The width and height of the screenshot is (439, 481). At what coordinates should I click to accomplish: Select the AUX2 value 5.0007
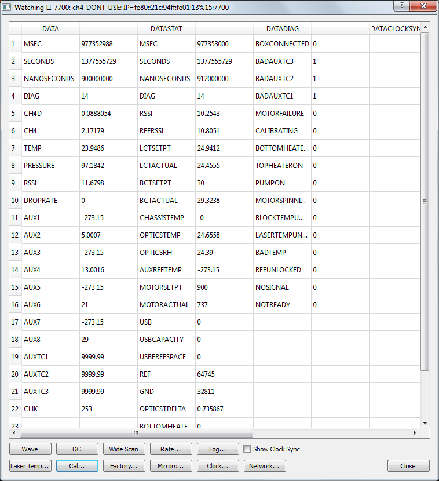pos(108,235)
